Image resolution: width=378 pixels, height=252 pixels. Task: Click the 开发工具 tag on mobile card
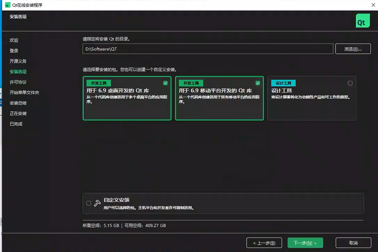191,83
